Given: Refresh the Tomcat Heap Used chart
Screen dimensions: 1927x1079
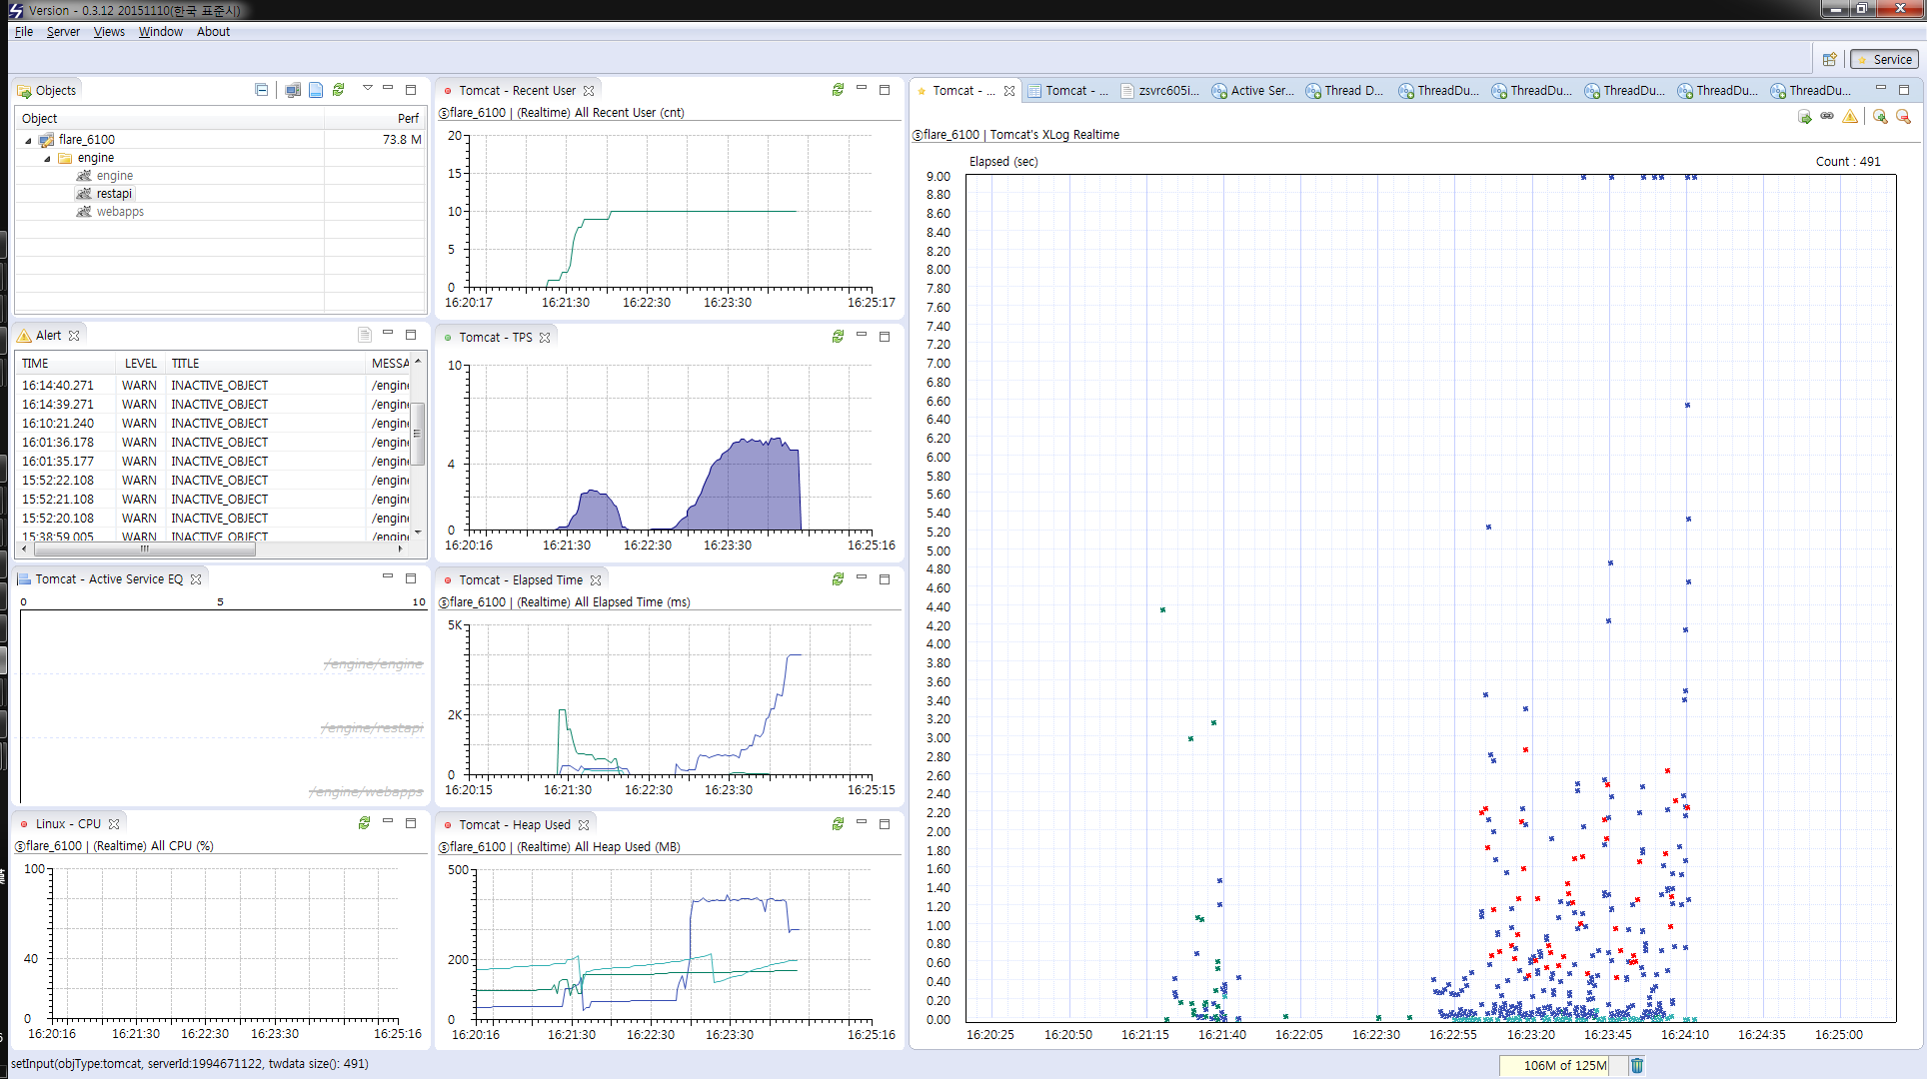Looking at the screenshot, I should pos(838,824).
